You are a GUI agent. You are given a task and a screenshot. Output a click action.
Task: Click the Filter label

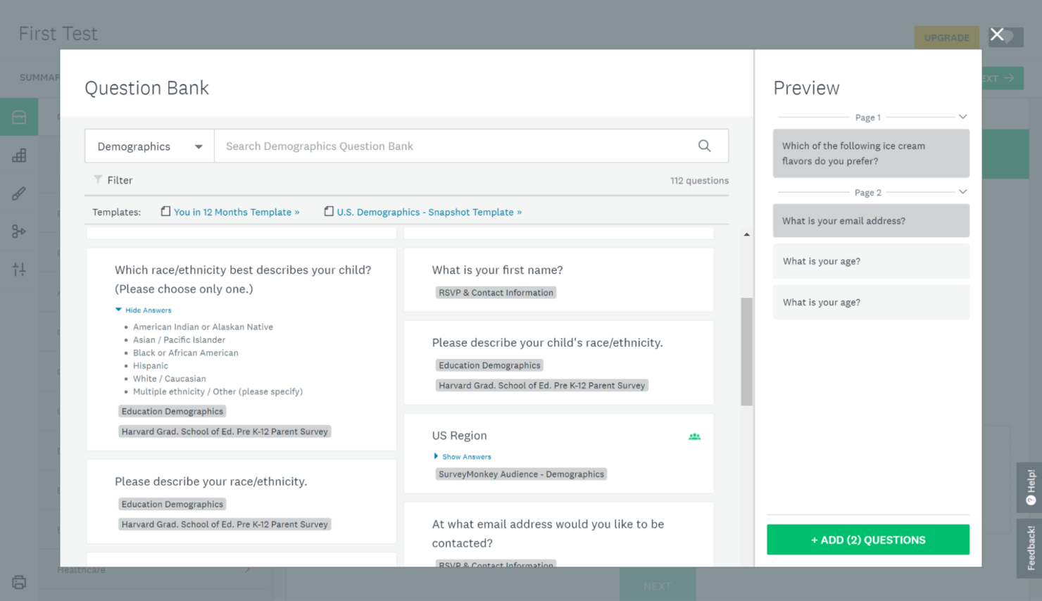[120, 180]
